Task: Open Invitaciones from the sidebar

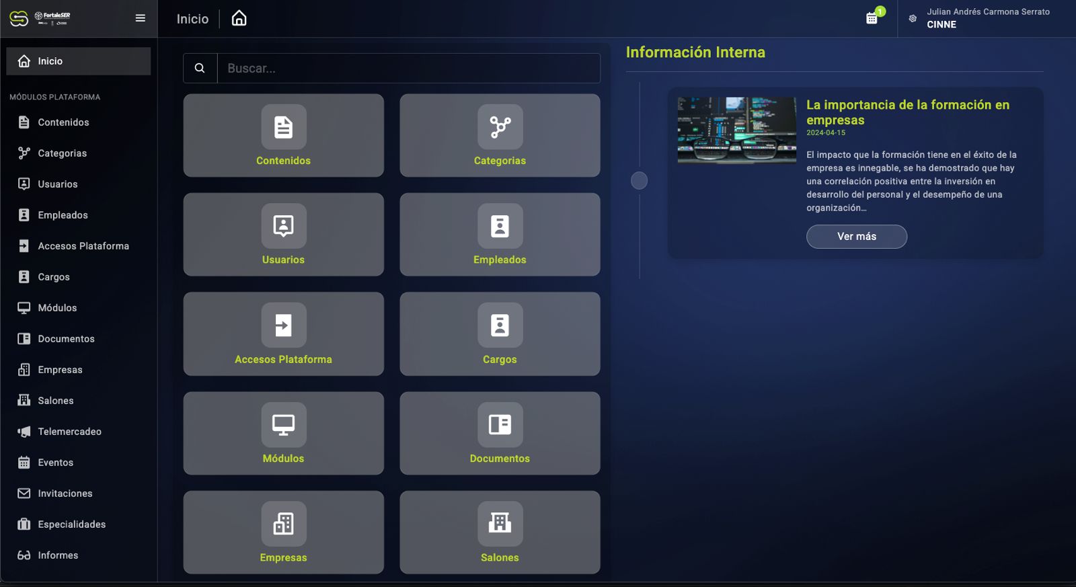Action: coord(65,494)
